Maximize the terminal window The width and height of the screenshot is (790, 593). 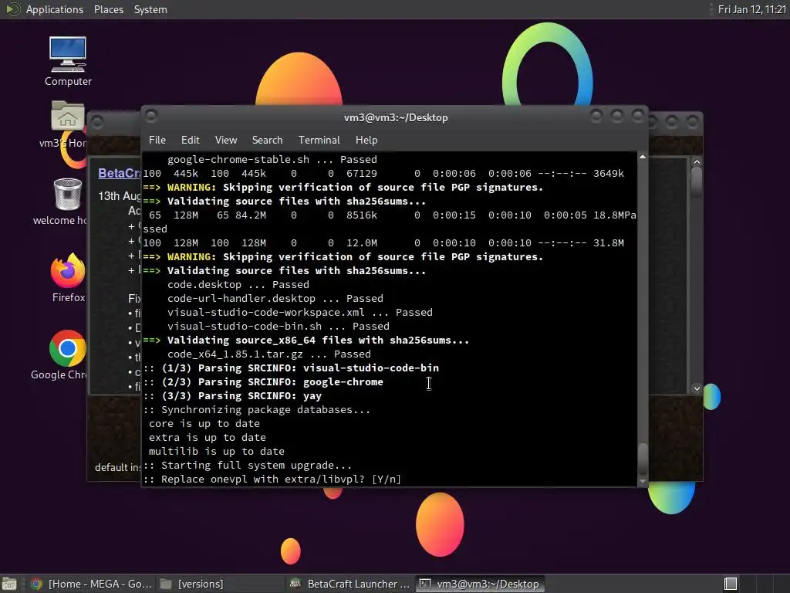[617, 116]
